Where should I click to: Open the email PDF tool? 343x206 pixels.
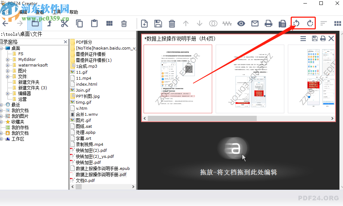pos(255,23)
